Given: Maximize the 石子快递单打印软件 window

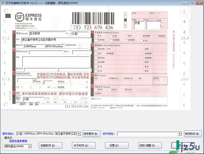Looking at the screenshot, I should [x=192, y=3].
